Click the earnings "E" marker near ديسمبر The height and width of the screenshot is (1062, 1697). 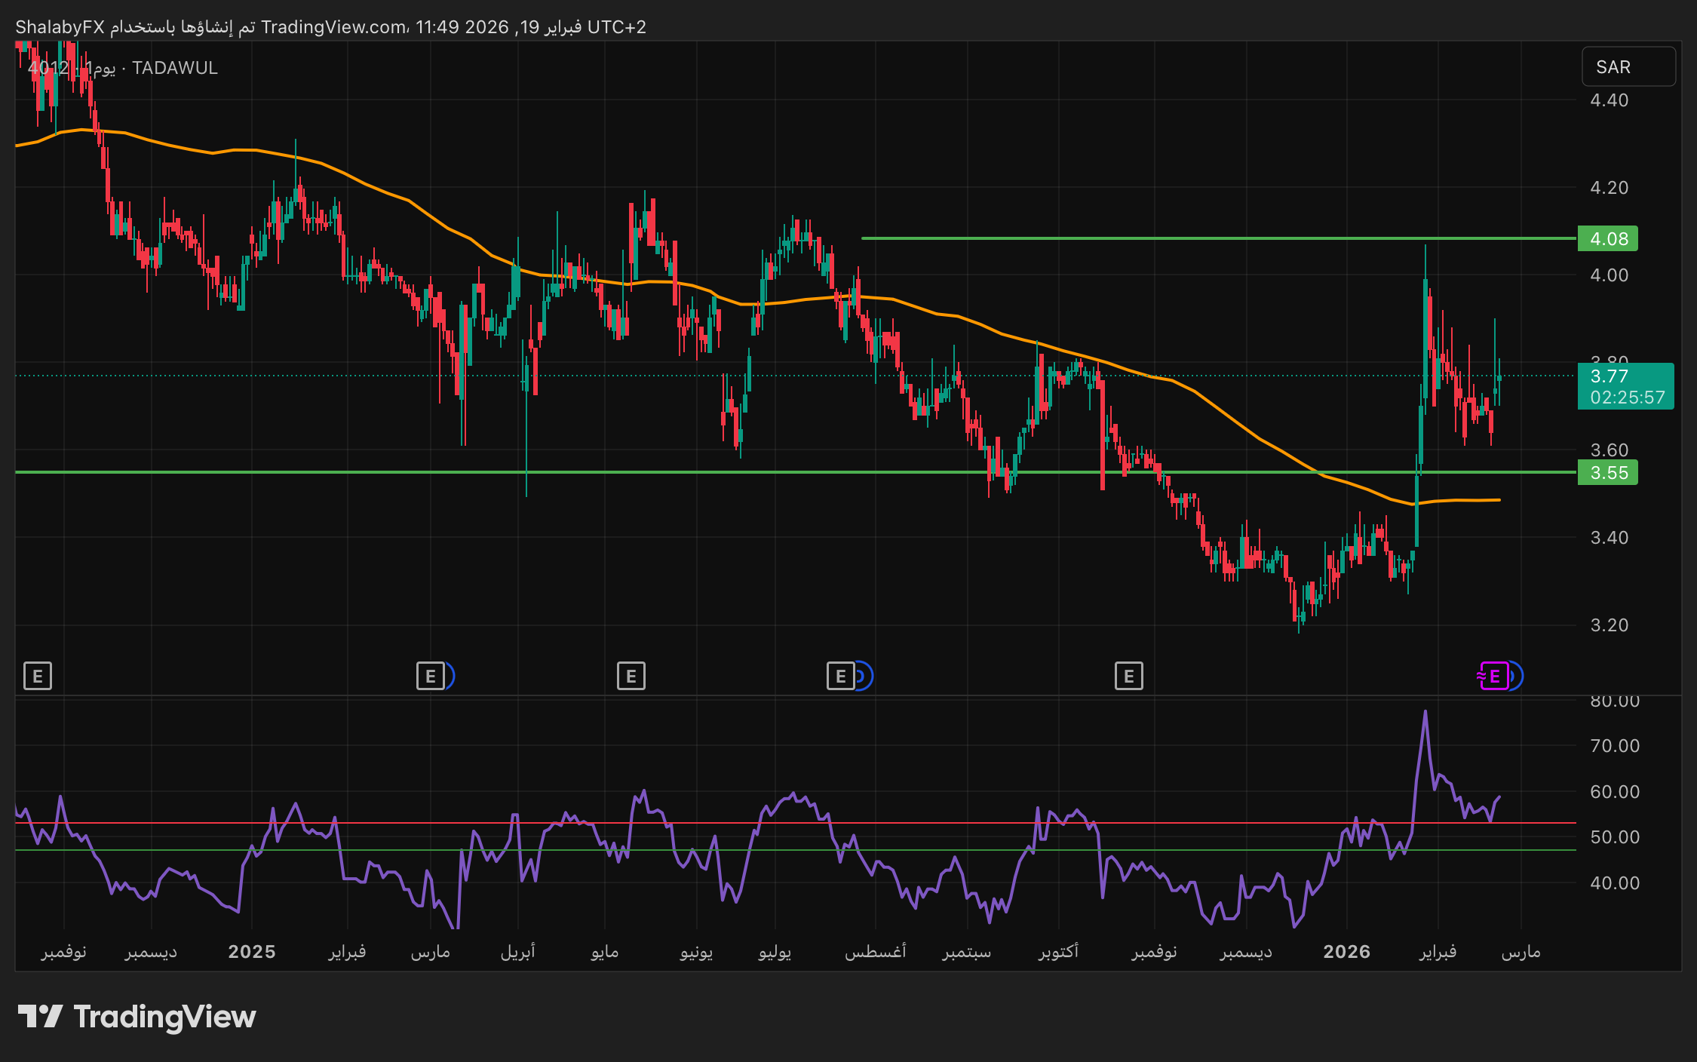[1129, 677]
